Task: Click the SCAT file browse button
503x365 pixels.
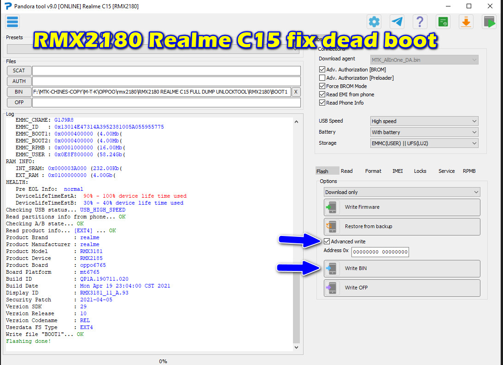Action: tap(19, 71)
